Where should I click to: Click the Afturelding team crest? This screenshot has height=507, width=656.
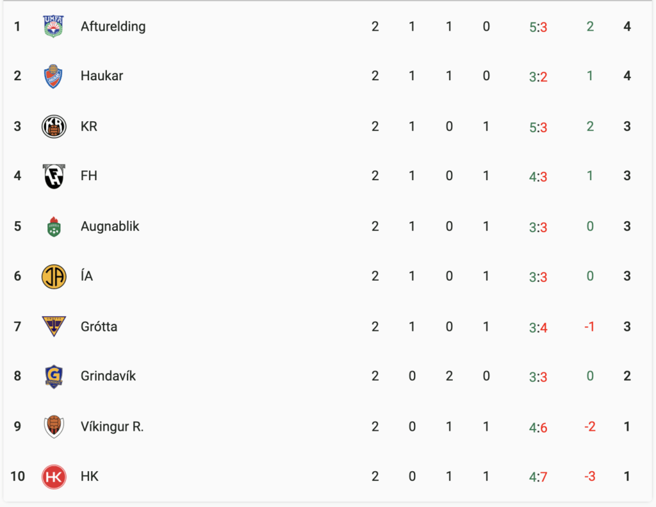pos(54,26)
